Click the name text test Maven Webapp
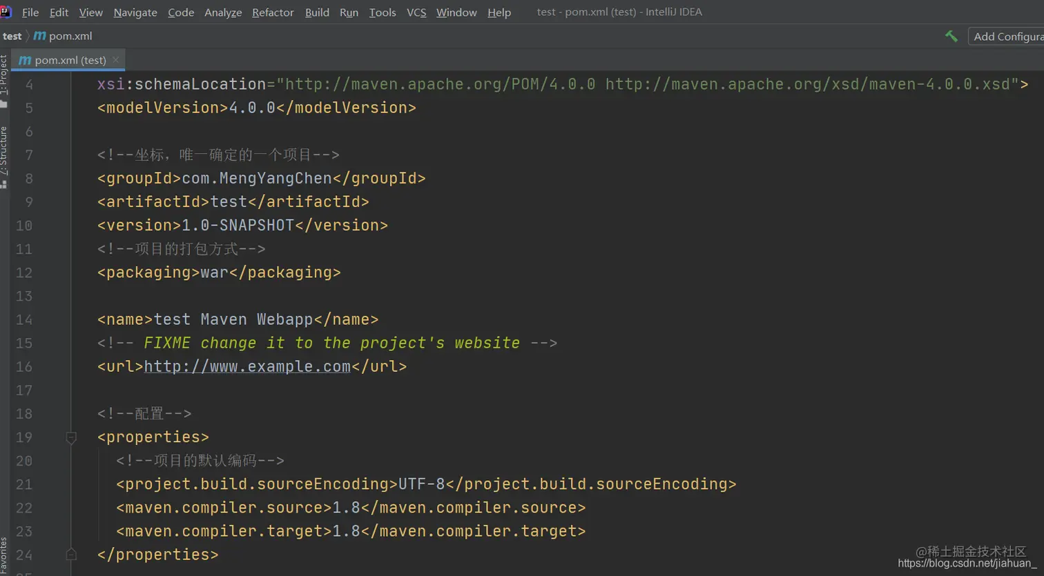Viewport: 1044px width, 576px height. click(233, 319)
